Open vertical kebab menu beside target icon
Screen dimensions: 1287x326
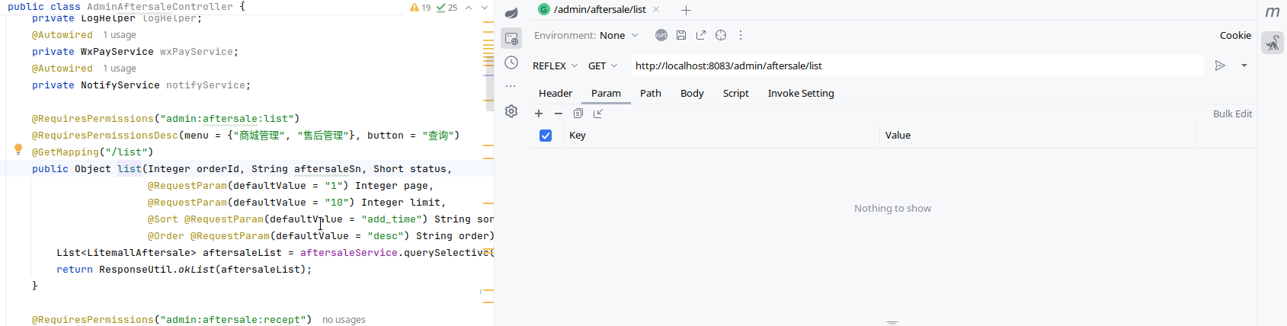click(741, 35)
